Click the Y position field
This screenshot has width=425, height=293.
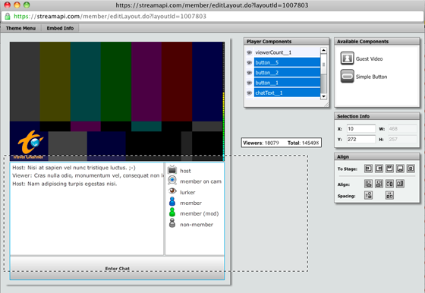point(361,140)
